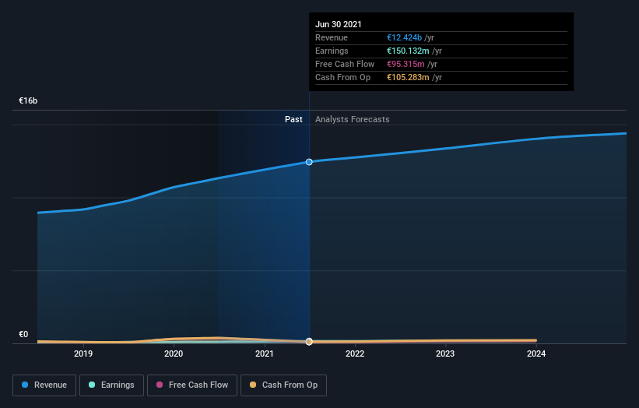Viewport: 639px width, 408px height.
Task: Click the blue Revenue legend dot
Action: click(25, 385)
